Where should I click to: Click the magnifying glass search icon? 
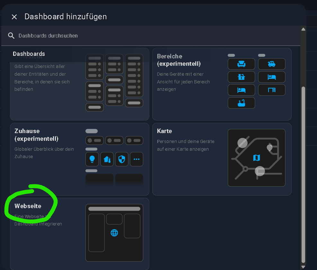pyautogui.click(x=11, y=36)
